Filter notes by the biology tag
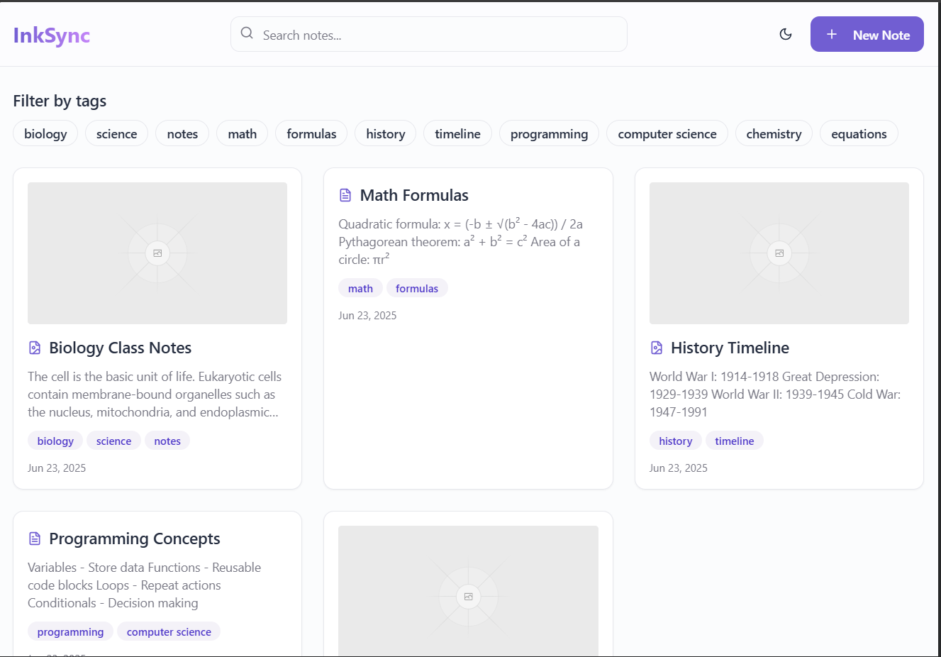This screenshot has height=657, width=941. 45,133
